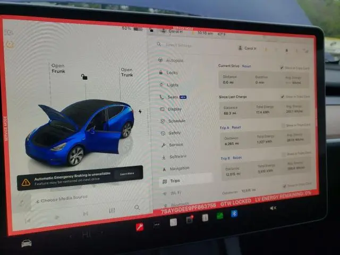Viewport: 340px width, 255px height.
Task: Tap the 0.0 mi Current Drive distance
Action: click(x=228, y=82)
